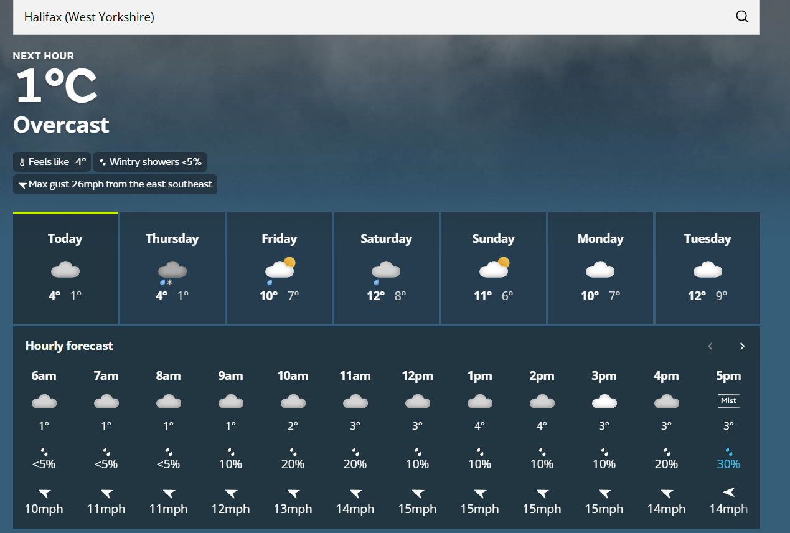Click the 4° temperature at 1pm
The height and width of the screenshot is (533, 790).
point(480,427)
